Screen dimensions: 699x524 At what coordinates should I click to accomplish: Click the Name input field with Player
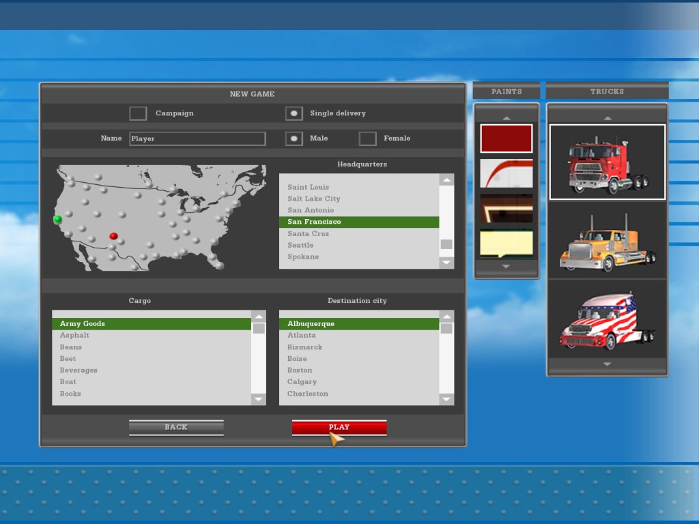click(197, 139)
